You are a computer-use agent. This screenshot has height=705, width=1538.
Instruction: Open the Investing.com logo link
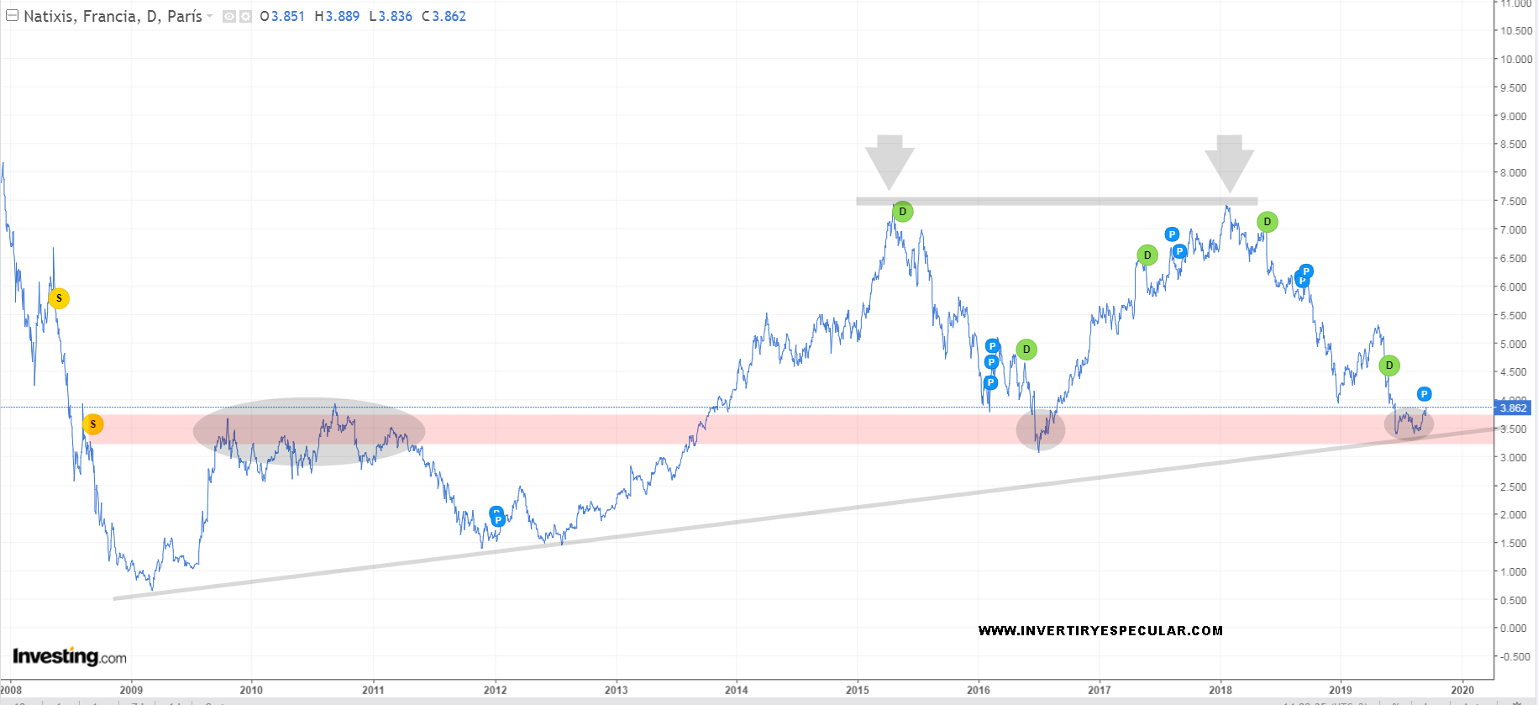(x=69, y=656)
